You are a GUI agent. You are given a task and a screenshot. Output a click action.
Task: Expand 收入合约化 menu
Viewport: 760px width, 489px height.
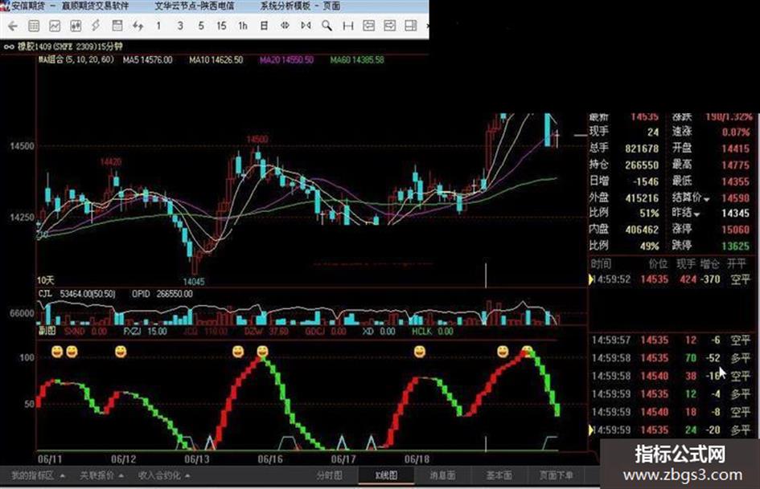[x=164, y=476]
